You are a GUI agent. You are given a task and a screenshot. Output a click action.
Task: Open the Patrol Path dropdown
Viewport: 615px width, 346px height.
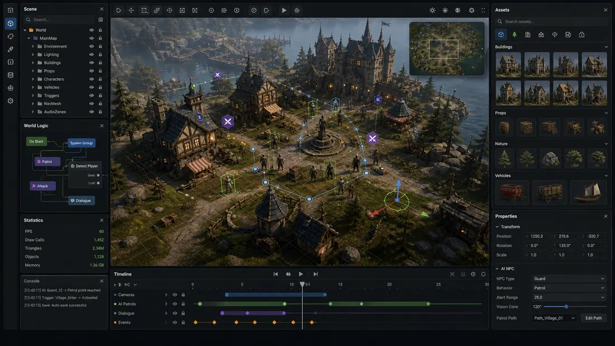point(554,318)
